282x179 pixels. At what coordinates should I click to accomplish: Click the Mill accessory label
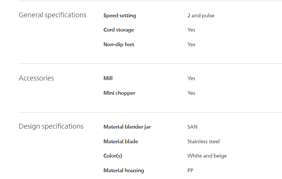pos(108,78)
